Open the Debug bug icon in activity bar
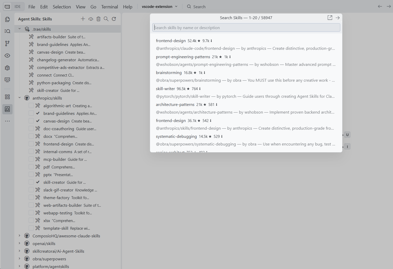The width and height of the screenshot is (393, 269). coord(7,68)
